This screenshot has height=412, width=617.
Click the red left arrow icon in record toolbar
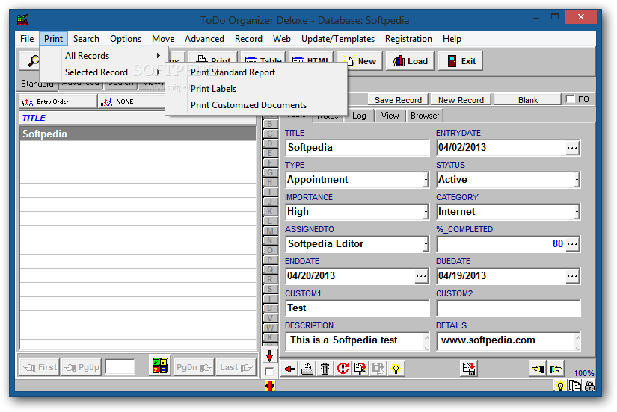pos(289,369)
